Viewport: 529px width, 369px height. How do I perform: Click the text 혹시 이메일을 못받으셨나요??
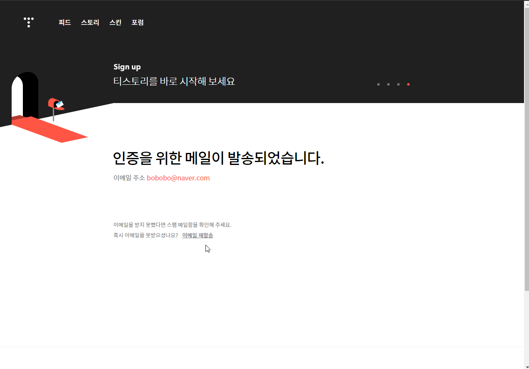[146, 235]
